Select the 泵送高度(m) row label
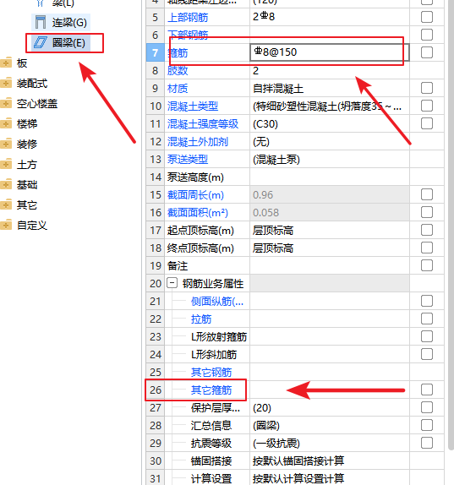This screenshot has width=454, height=485. 195,177
